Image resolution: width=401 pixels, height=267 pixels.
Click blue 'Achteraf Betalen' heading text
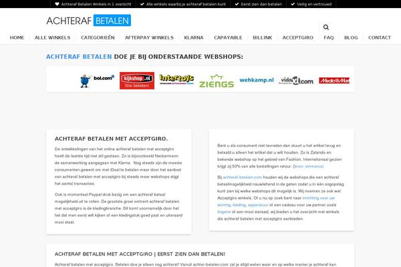[x=79, y=57]
